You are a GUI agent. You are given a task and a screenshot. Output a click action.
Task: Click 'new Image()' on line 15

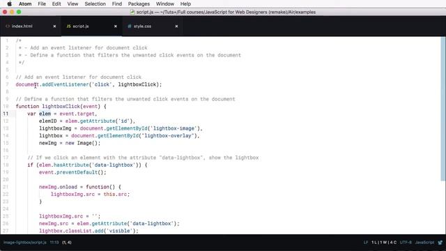[82, 143]
